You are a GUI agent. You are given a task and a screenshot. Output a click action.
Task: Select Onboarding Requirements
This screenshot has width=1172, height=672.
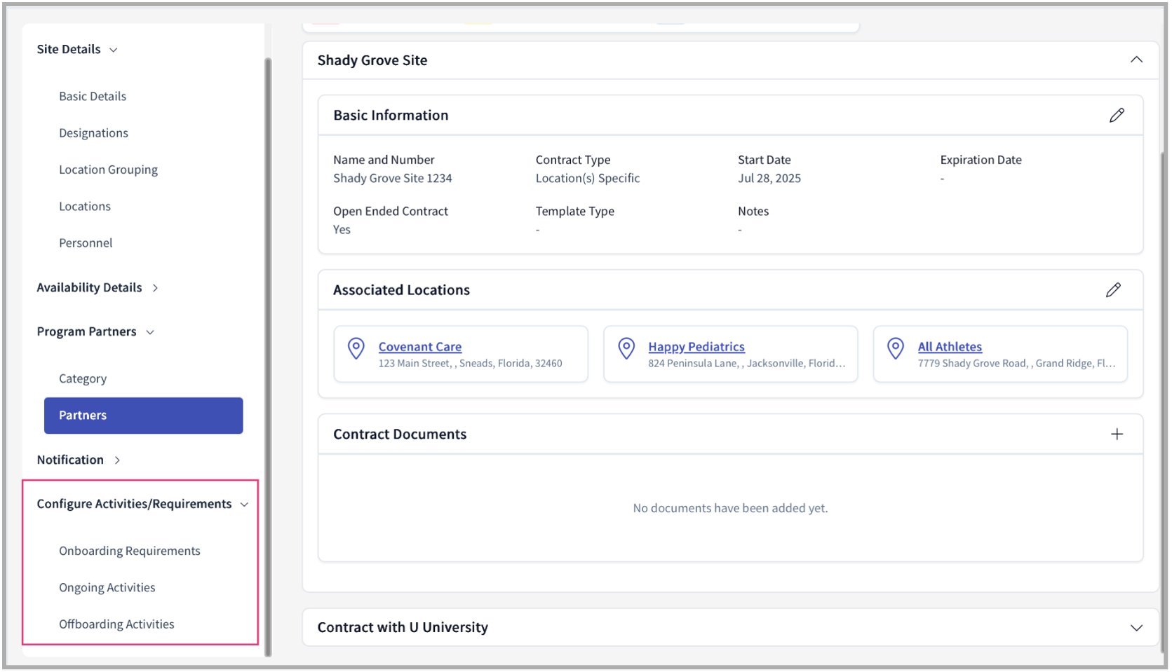pyautogui.click(x=129, y=551)
